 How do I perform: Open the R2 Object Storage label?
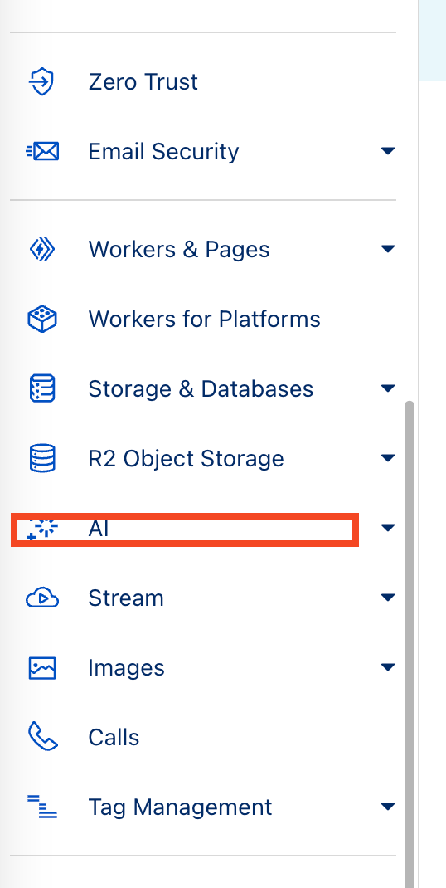click(187, 459)
